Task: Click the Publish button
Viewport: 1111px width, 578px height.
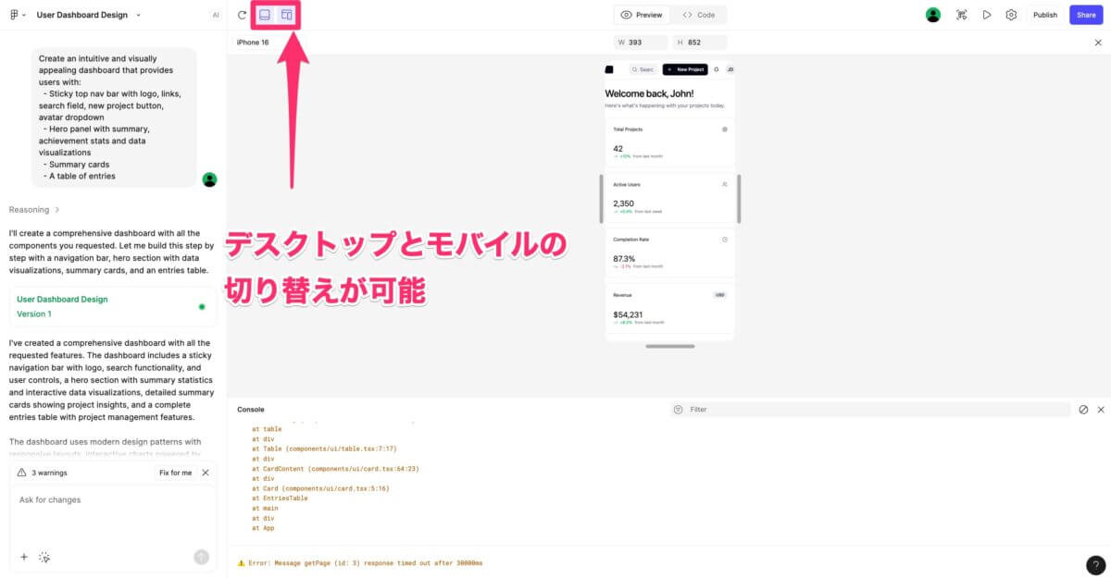Action: [x=1044, y=15]
